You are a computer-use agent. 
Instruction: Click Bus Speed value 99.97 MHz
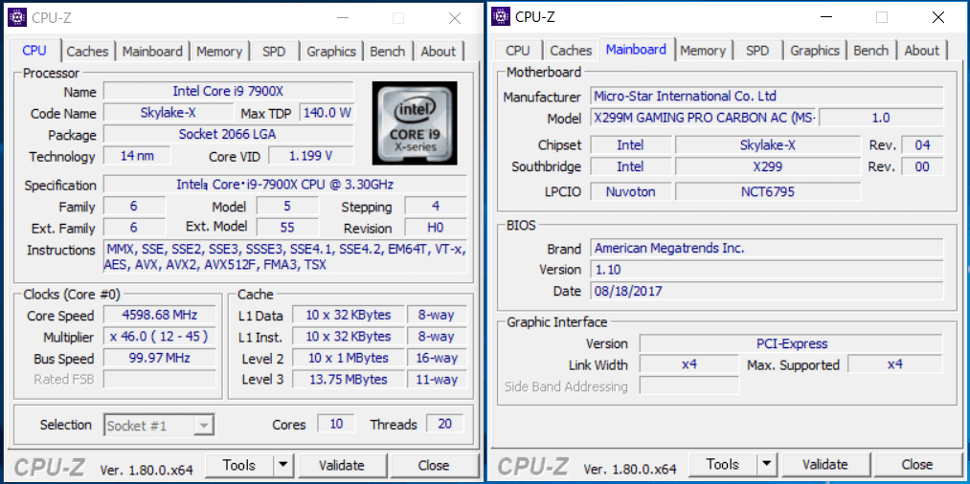(x=160, y=358)
